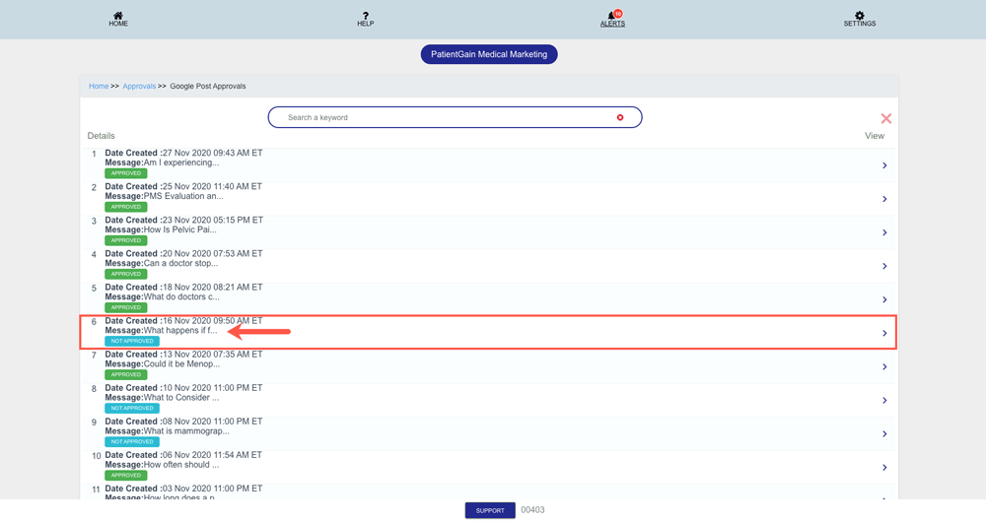Viewport: 986px width, 521px height.
Task: Select APPROVED badge of 25 Nov post
Action: click(x=126, y=207)
